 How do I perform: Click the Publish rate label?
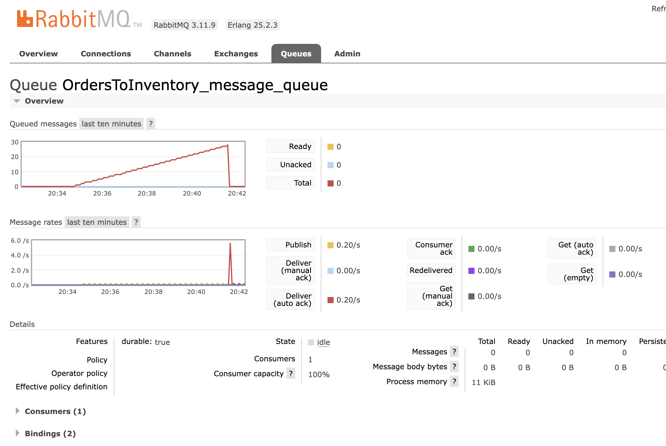pyautogui.click(x=290, y=245)
